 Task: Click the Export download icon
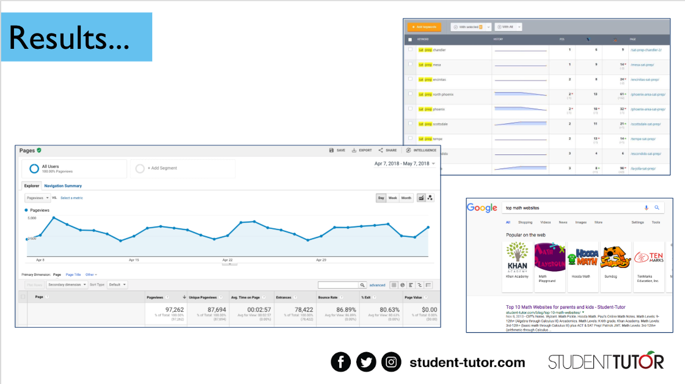pos(354,150)
